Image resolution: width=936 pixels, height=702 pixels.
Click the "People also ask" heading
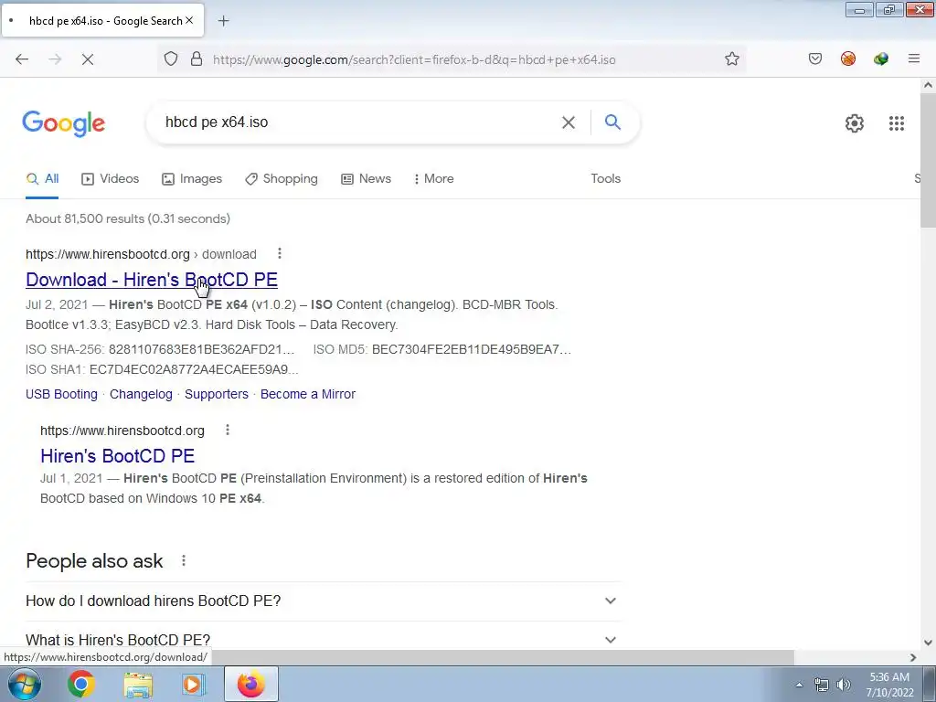click(x=94, y=560)
